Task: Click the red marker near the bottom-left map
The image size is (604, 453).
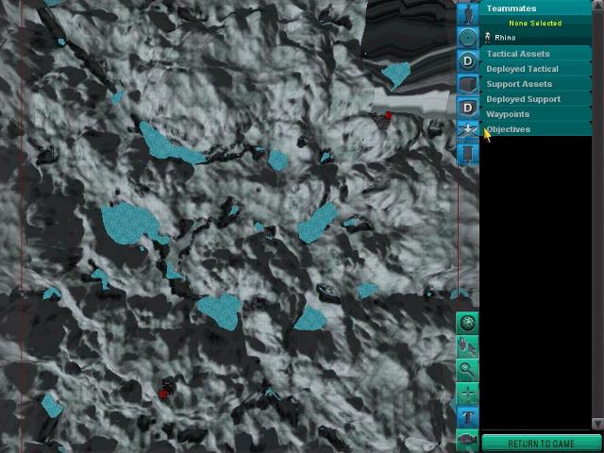Action: [x=162, y=394]
